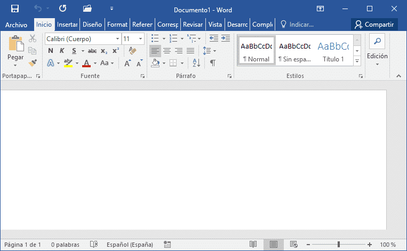Click the Increase Indent icon
The height and width of the screenshot is (251, 407).
point(226,38)
